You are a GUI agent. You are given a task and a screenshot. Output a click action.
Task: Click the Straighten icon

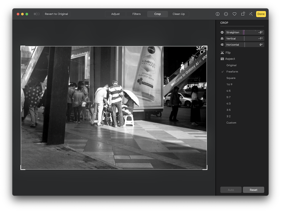click(x=222, y=32)
